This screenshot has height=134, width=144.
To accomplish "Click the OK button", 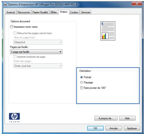I will click(95, 128).
